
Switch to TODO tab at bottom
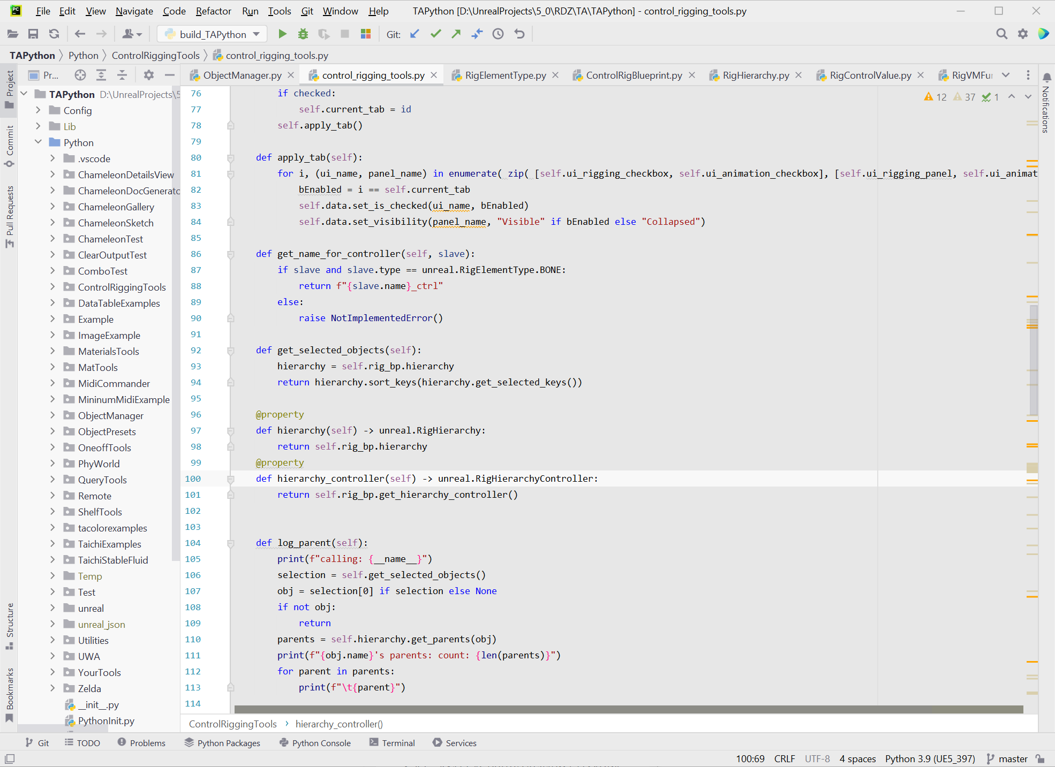coord(87,742)
